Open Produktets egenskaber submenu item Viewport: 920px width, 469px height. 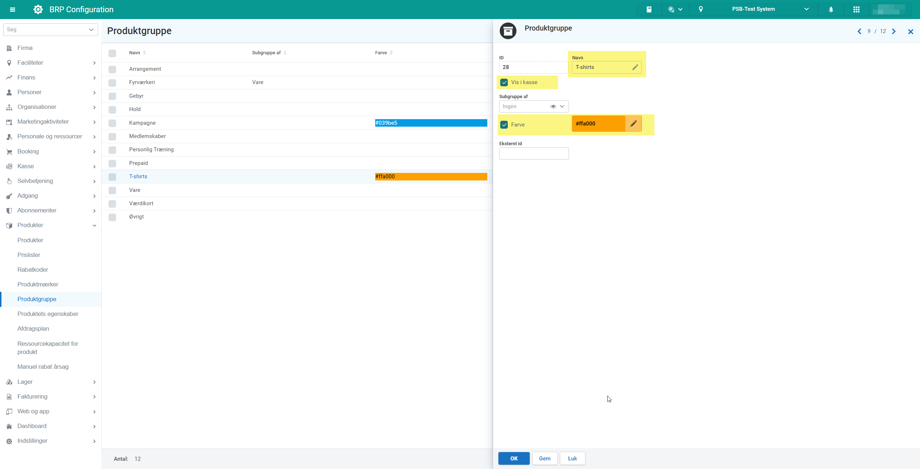tap(48, 314)
